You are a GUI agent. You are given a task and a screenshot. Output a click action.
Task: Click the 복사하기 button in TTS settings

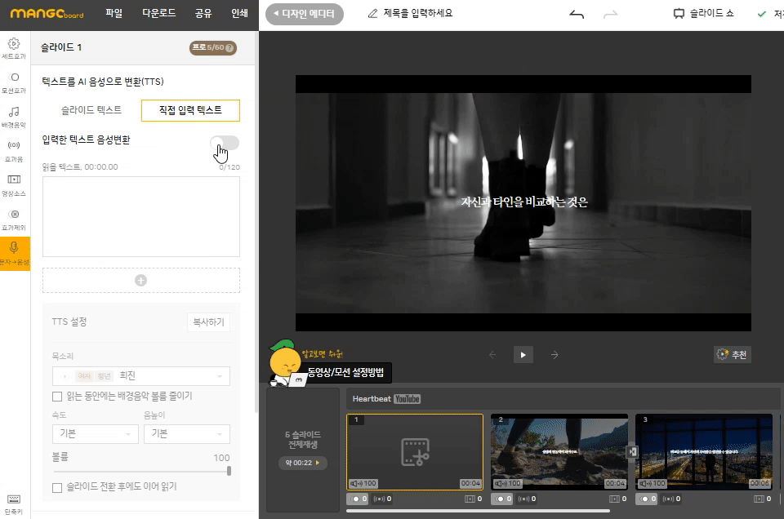(x=208, y=322)
